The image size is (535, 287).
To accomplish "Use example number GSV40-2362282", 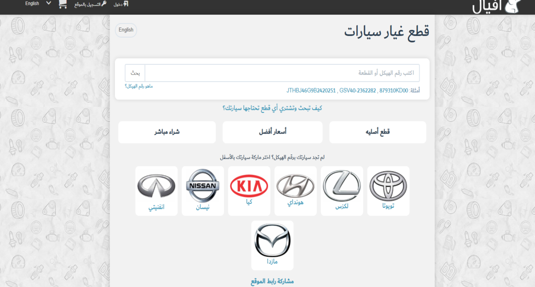I will point(358,91).
